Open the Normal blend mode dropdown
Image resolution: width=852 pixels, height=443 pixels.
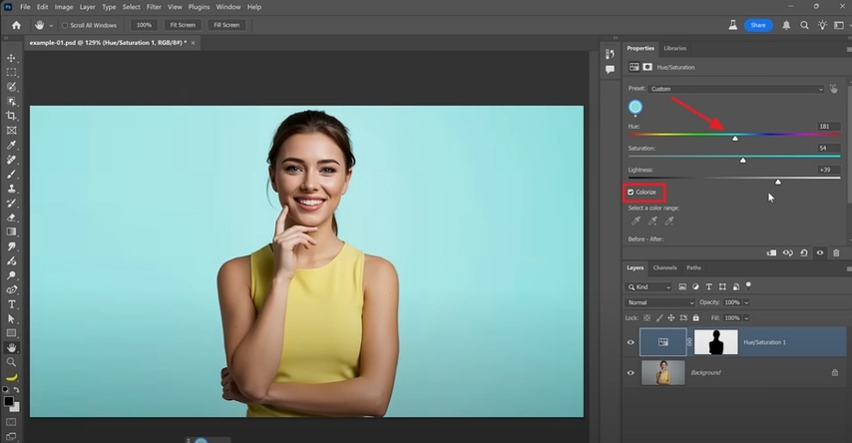659,302
